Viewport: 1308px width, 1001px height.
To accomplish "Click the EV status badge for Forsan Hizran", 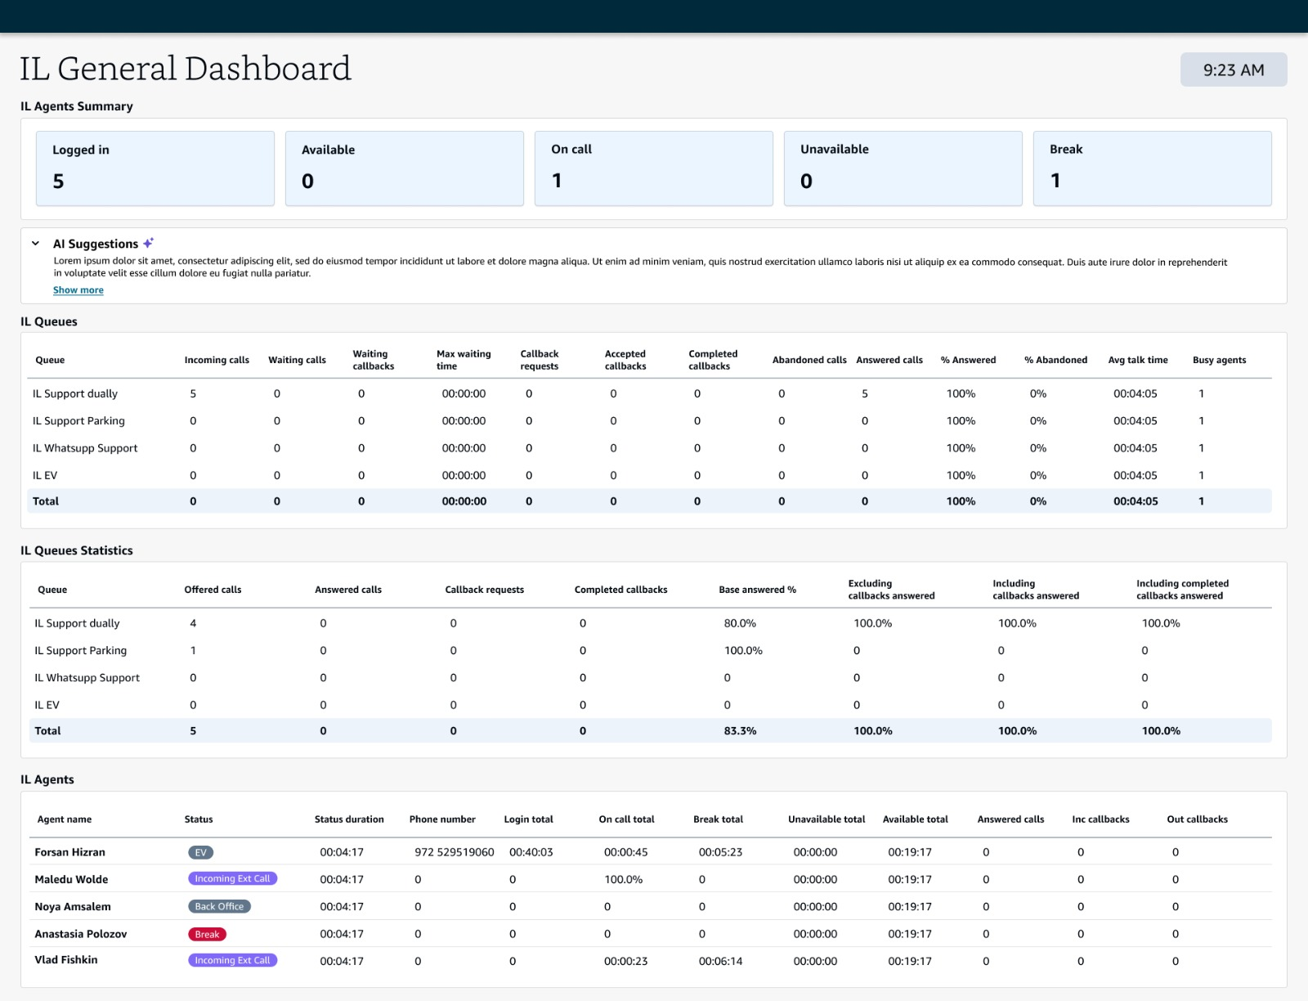I will click(x=200, y=851).
